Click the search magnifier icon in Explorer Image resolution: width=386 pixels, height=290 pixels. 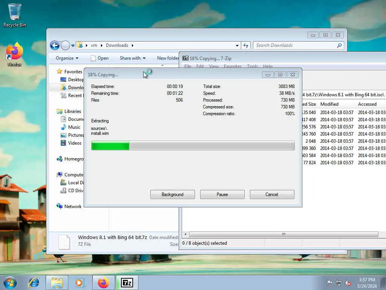[x=339, y=45]
